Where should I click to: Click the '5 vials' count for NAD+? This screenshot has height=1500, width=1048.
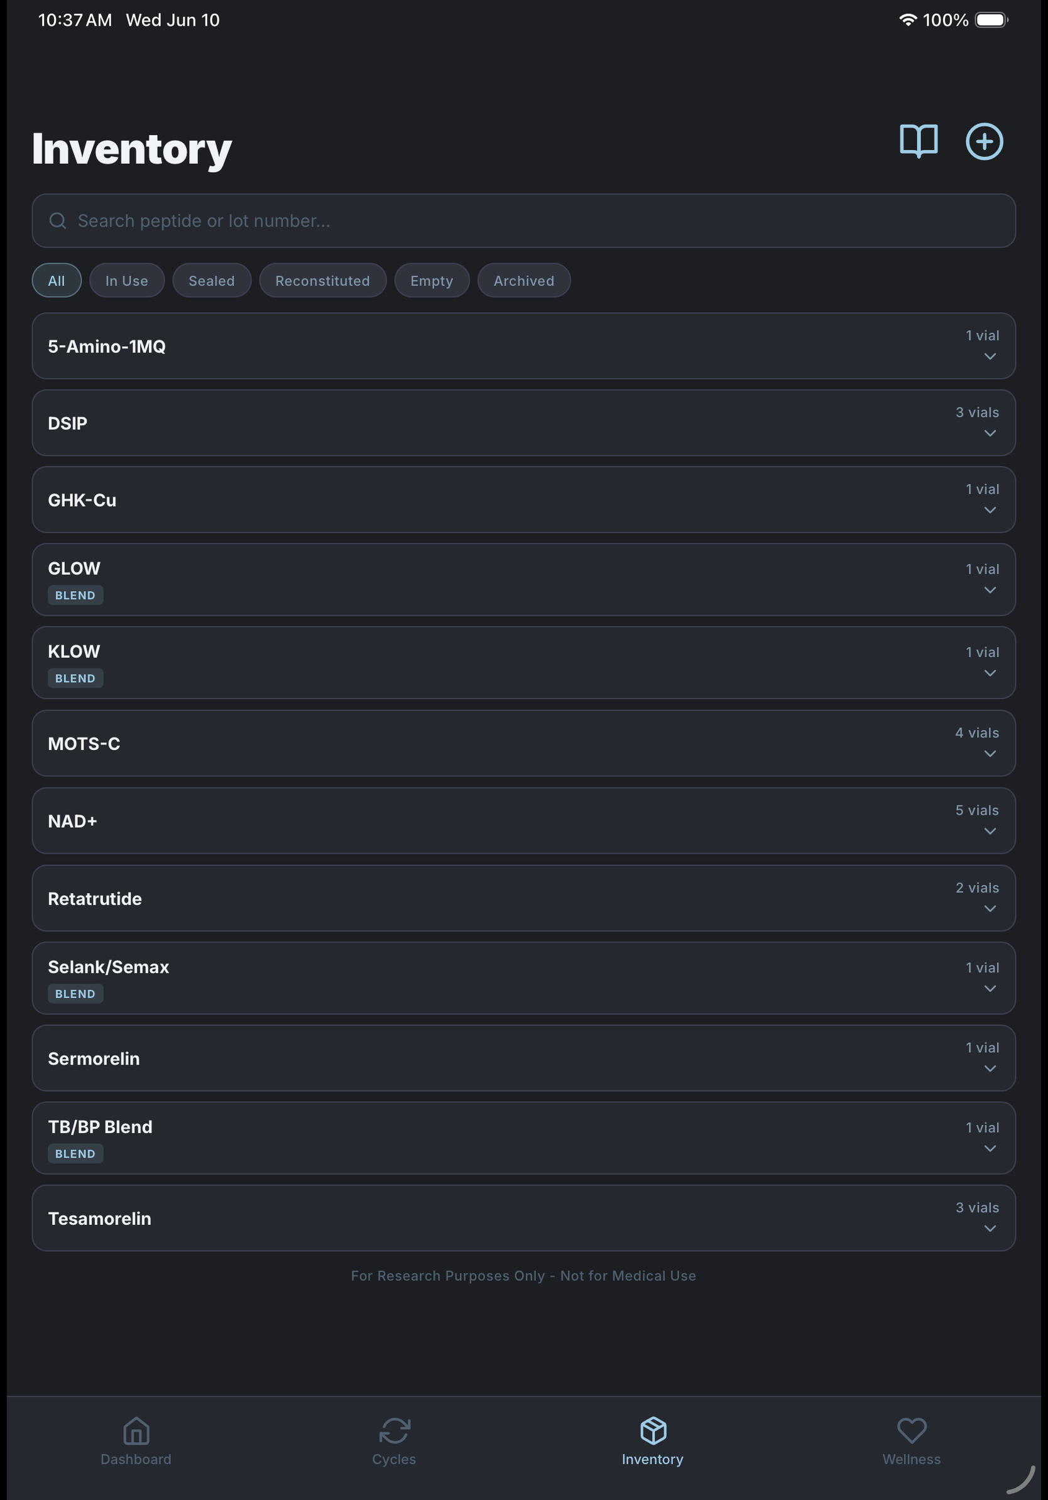click(x=977, y=810)
